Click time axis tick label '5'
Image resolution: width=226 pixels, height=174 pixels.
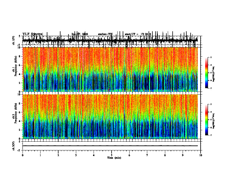[x=112, y=155]
